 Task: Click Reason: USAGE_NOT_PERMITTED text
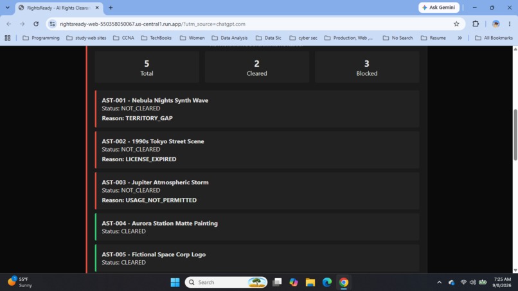click(149, 200)
